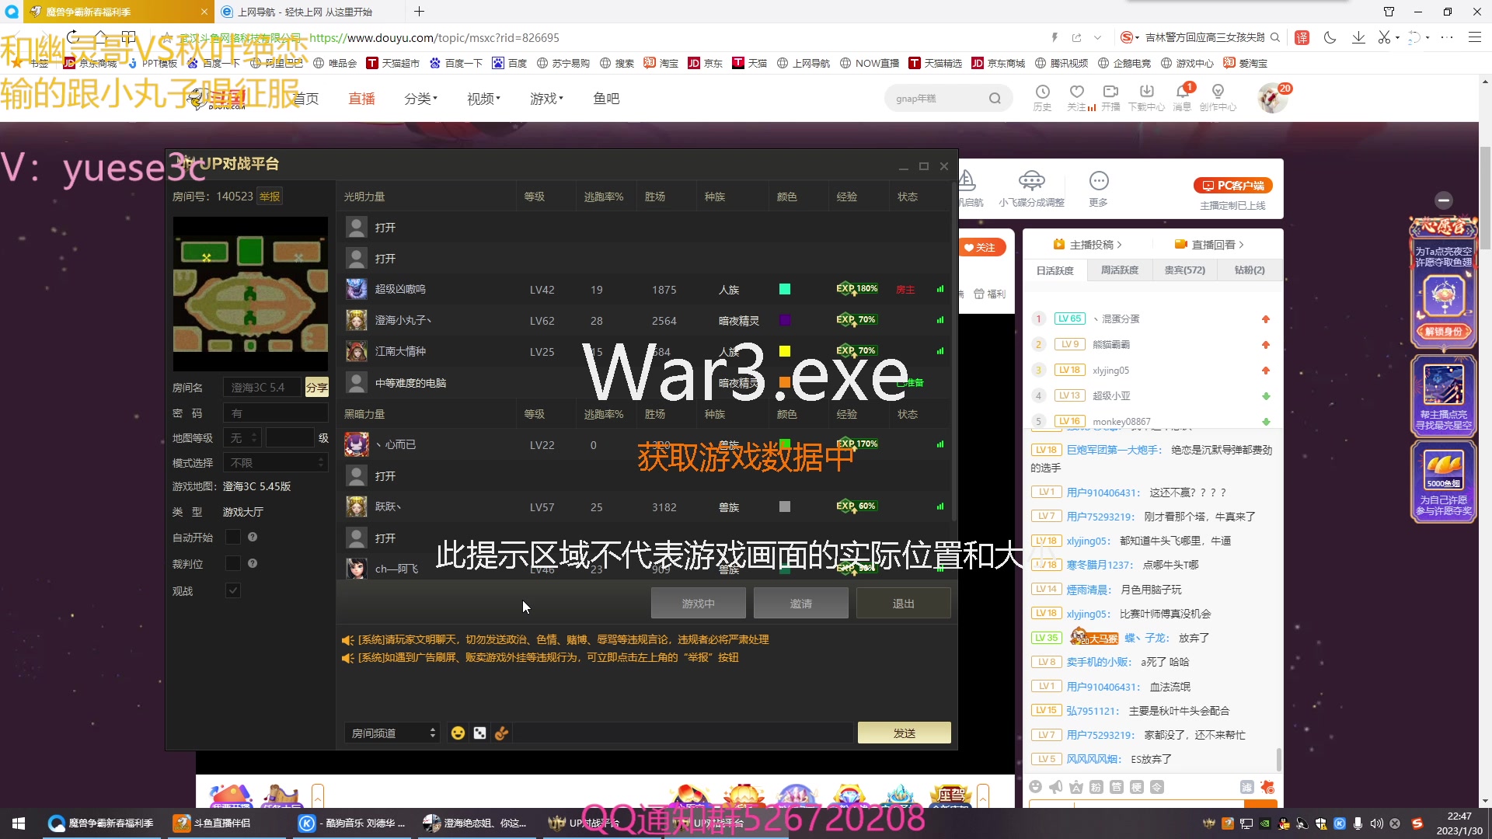Open Windows Start menu

point(19,823)
